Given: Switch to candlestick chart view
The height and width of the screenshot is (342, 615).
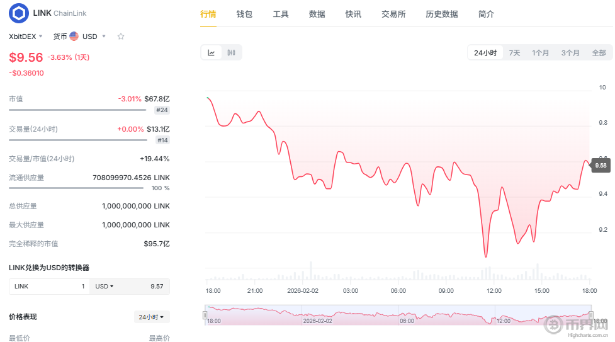Looking at the screenshot, I should [231, 53].
